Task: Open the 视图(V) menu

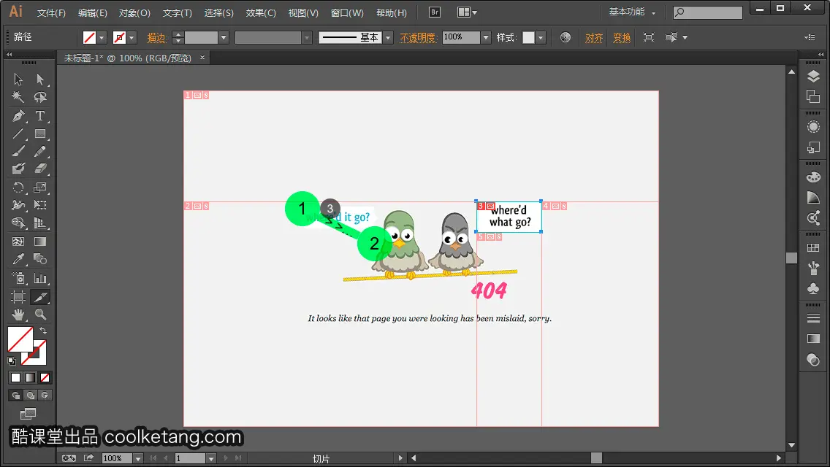Action: pyautogui.click(x=303, y=12)
